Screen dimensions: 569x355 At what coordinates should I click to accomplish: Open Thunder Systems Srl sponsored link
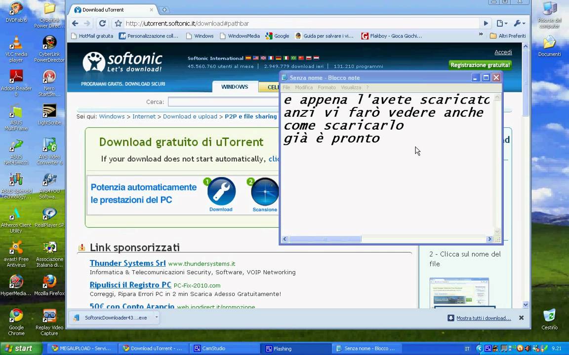tap(128, 263)
